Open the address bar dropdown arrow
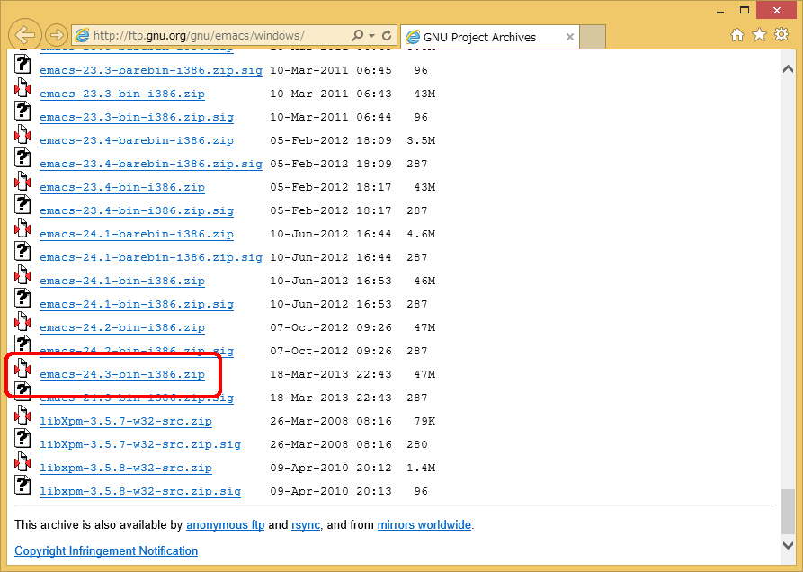The image size is (803, 572). click(x=371, y=36)
